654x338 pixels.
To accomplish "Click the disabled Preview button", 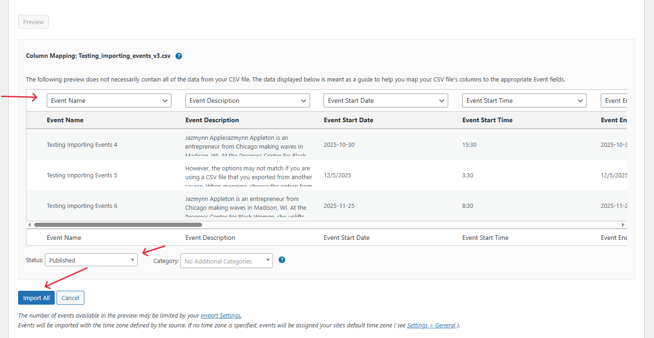I will [33, 22].
